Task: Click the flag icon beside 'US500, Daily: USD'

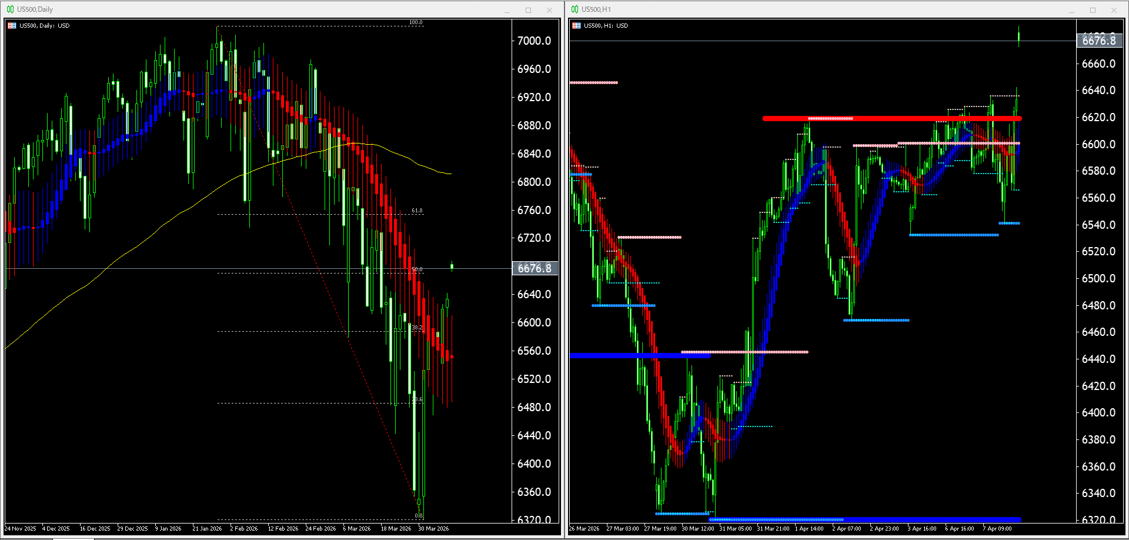Action: [x=12, y=26]
